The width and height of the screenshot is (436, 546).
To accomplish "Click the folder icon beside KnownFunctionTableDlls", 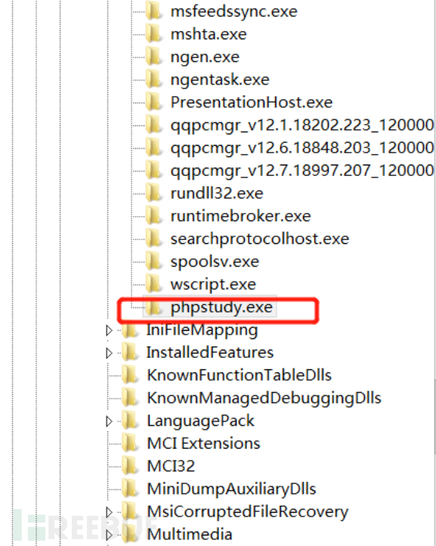I will pyautogui.click(x=130, y=375).
